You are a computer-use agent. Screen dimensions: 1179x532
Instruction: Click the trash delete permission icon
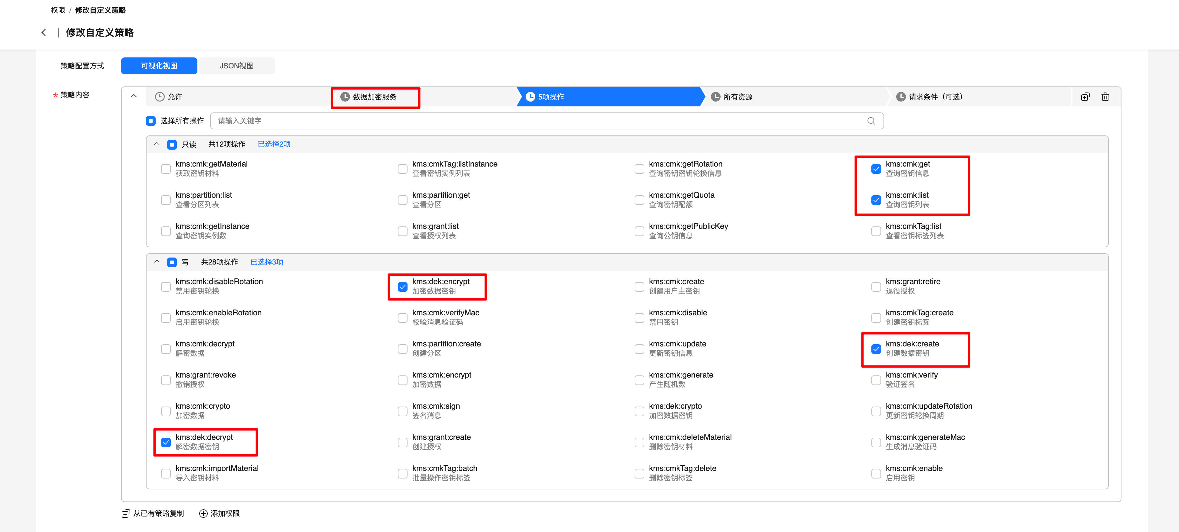click(x=1105, y=97)
